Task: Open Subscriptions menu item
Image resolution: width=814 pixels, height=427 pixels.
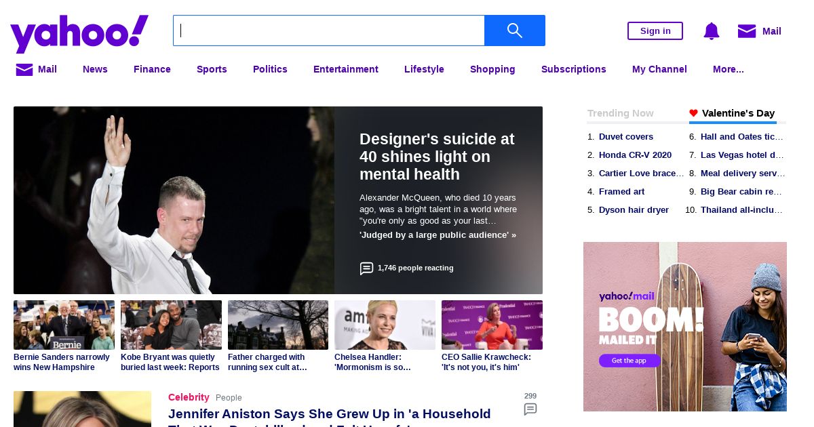Action: tap(574, 69)
